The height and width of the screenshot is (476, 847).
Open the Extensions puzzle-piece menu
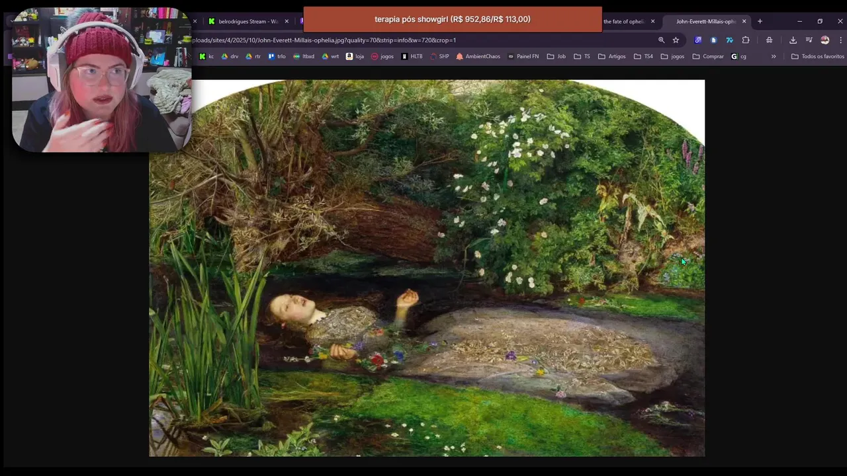click(746, 40)
